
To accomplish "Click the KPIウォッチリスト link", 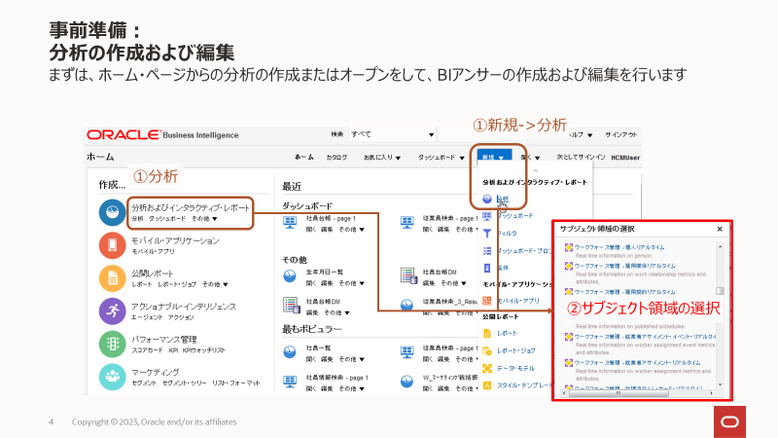I will click(204, 350).
